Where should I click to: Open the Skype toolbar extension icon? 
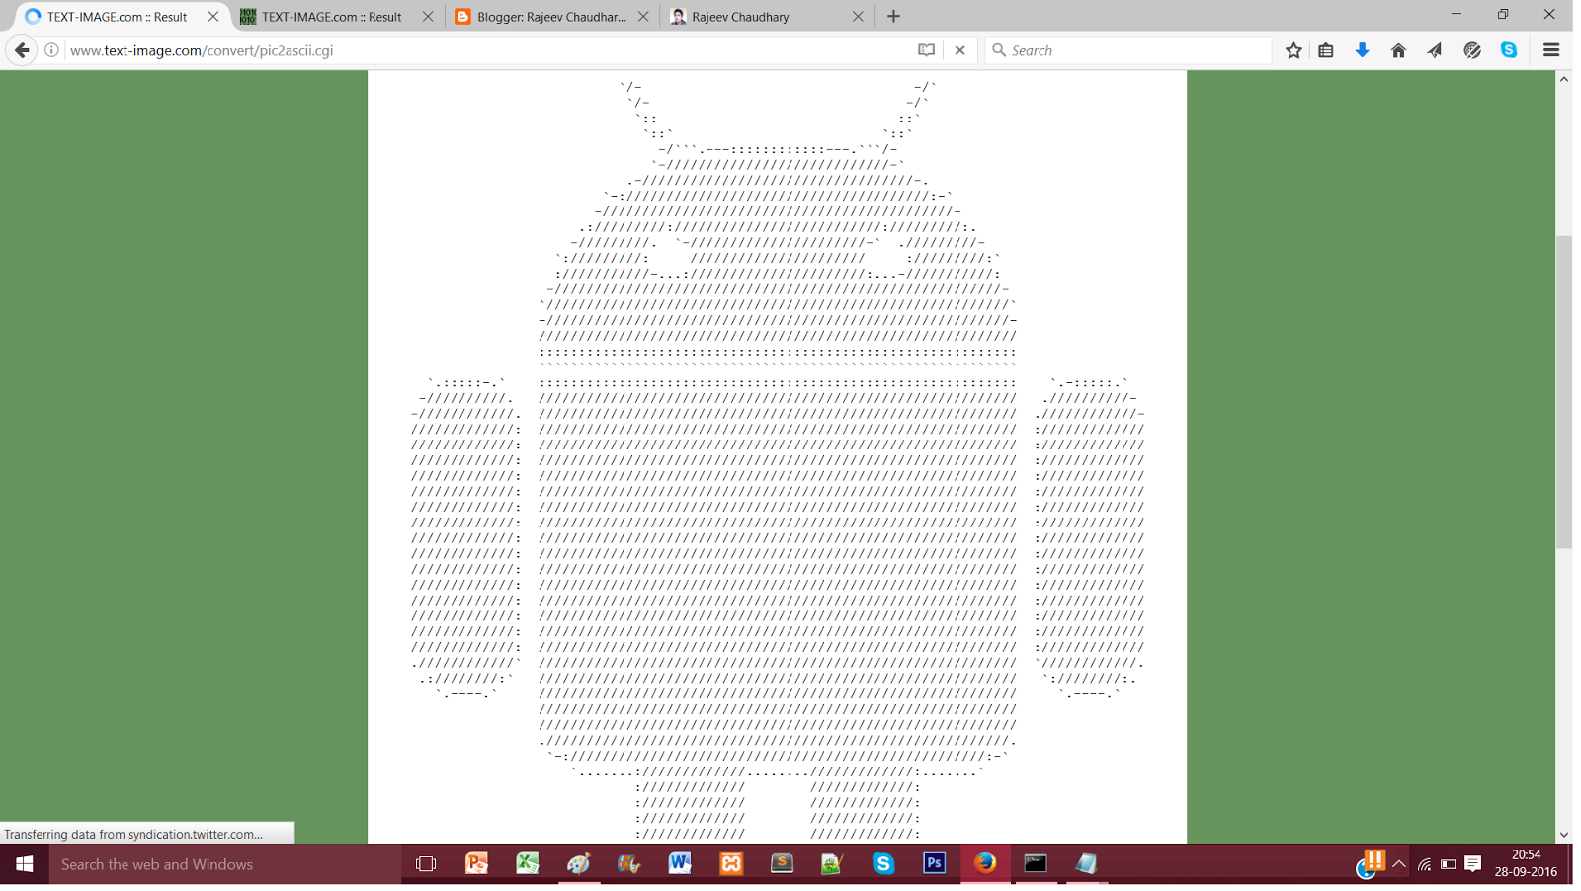[1509, 50]
